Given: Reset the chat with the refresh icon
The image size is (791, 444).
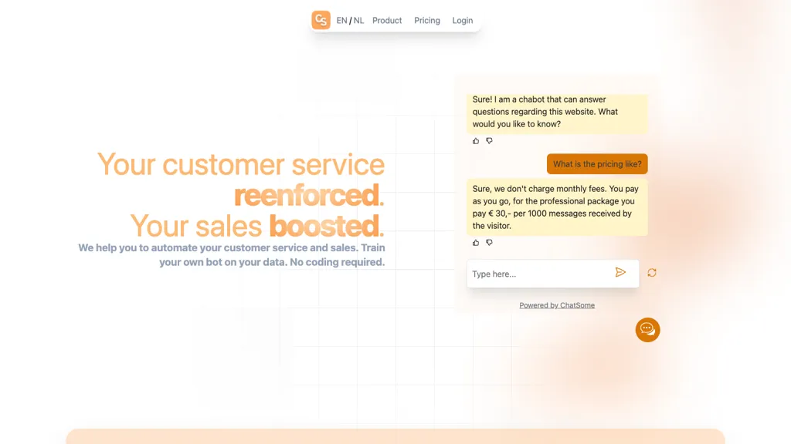Looking at the screenshot, I should coord(652,273).
